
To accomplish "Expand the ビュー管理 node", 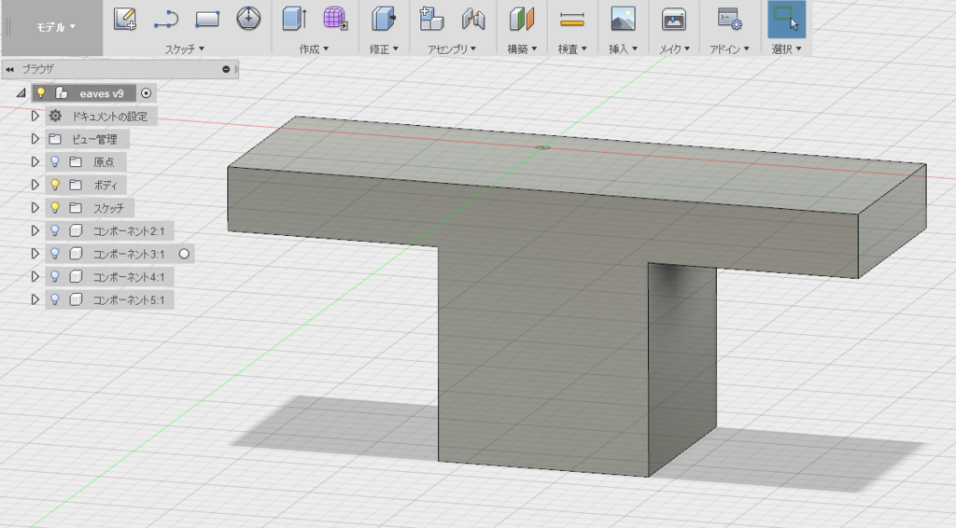I will click(35, 139).
